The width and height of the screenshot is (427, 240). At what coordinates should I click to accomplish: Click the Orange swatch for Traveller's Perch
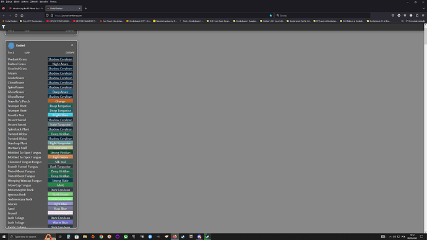tap(60, 101)
